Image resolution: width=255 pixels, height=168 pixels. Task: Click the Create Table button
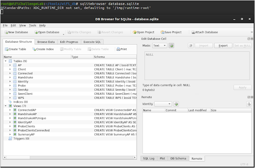coord(15,49)
